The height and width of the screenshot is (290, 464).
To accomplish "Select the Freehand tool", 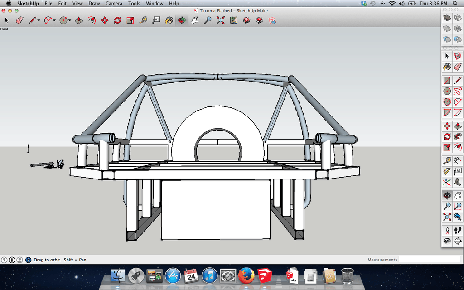I will (458, 91).
